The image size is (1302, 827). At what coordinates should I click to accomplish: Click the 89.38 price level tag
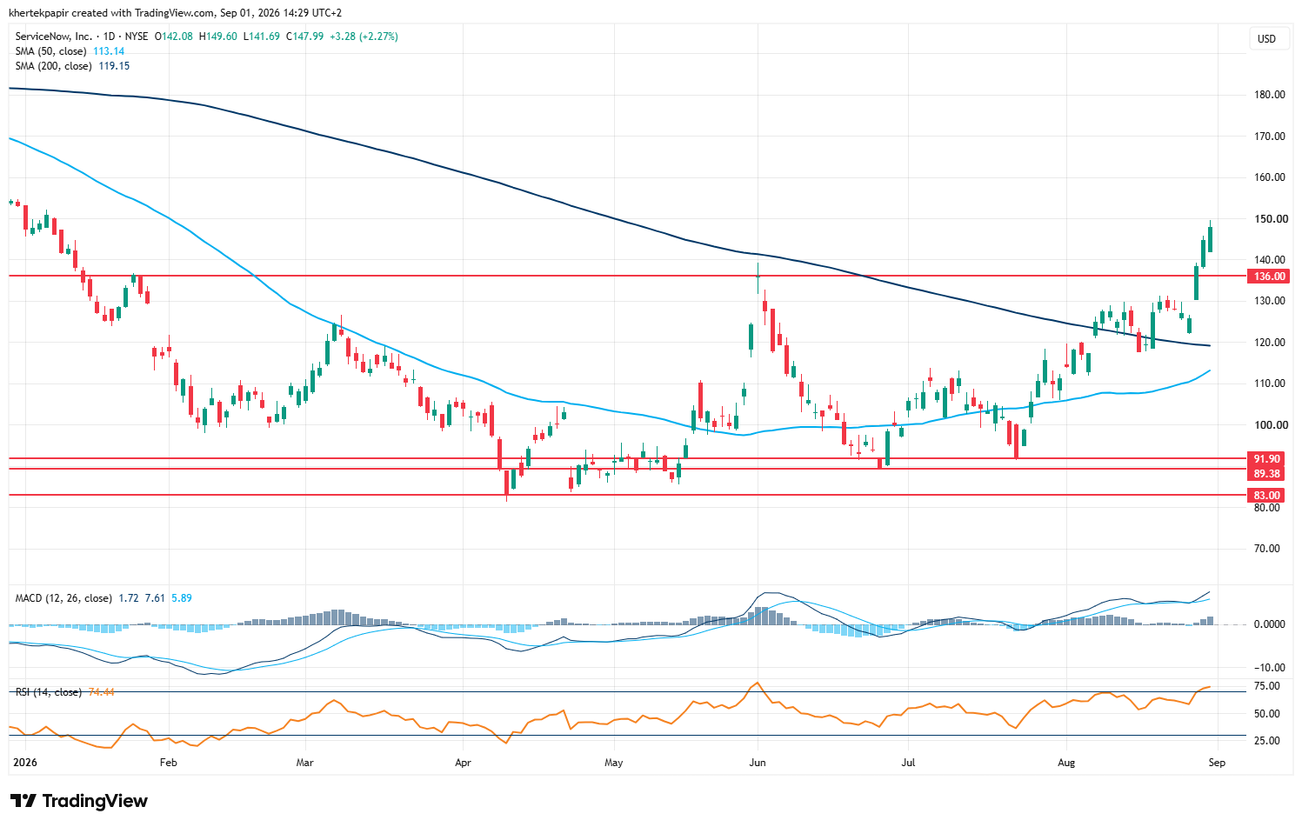(x=1266, y=474)
